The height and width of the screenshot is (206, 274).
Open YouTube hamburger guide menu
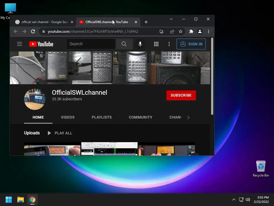[x=20, y=44]
